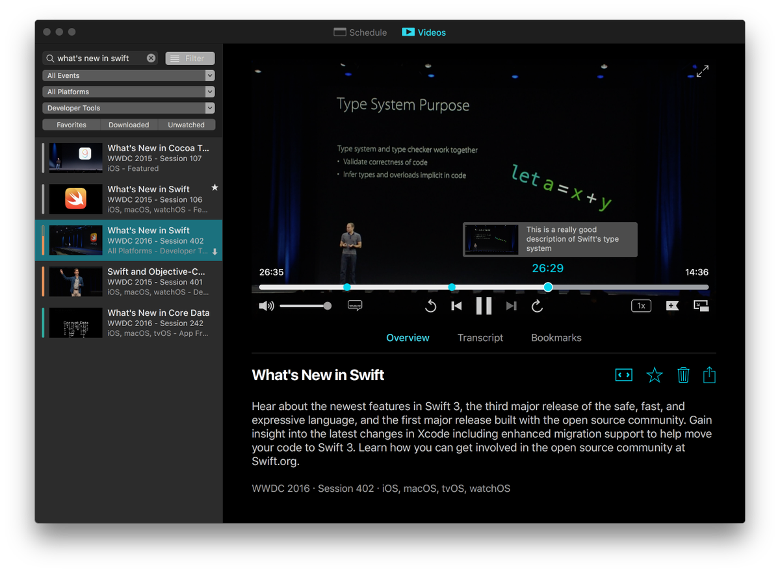Enter picture-in-picture mode
The height and width of the screenshot is (573, 780).
(x=701, y=305)
